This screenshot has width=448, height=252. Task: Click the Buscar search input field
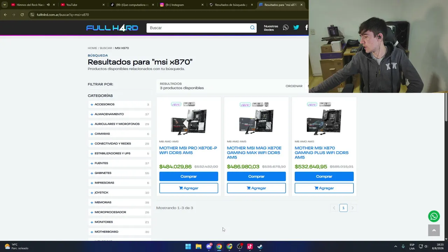(198, 28)
